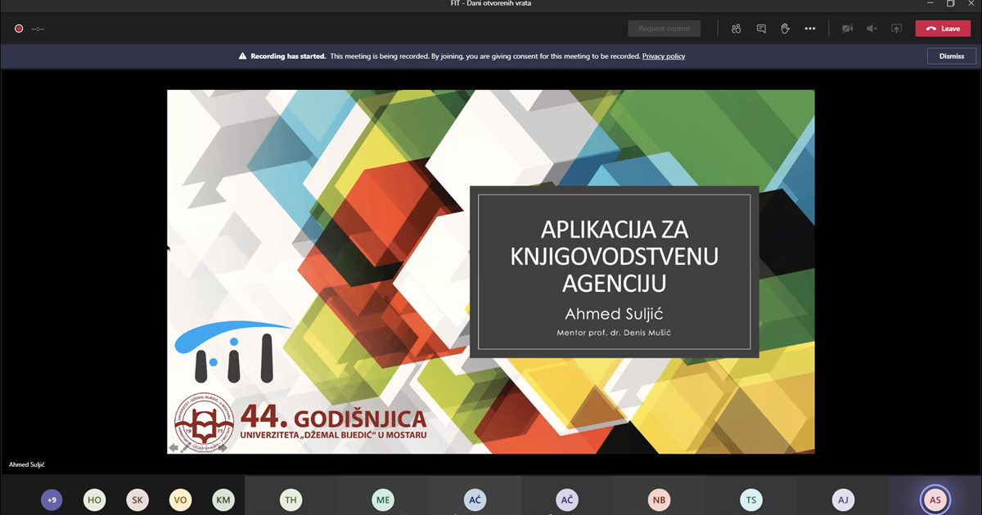Viewport: 982px width, 515px height.
Task: Open the meeting chat conversation
Action: (x=761, y=29)
